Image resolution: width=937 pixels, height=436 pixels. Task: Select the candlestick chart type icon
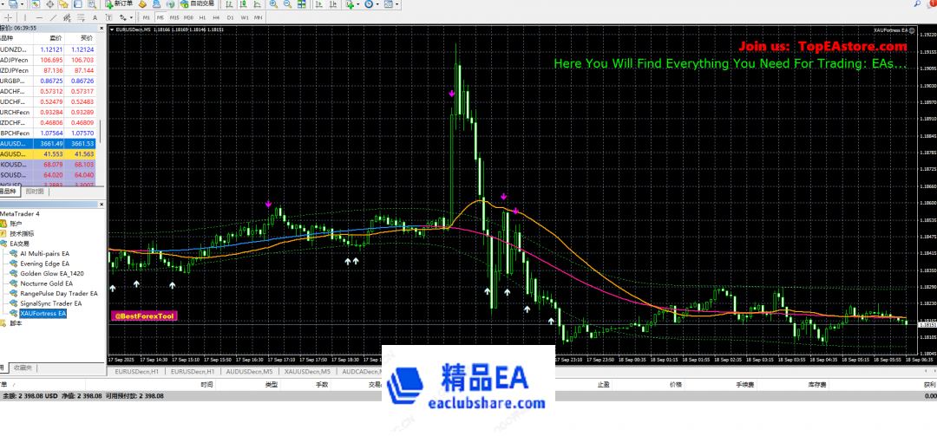tap(243, 4)
